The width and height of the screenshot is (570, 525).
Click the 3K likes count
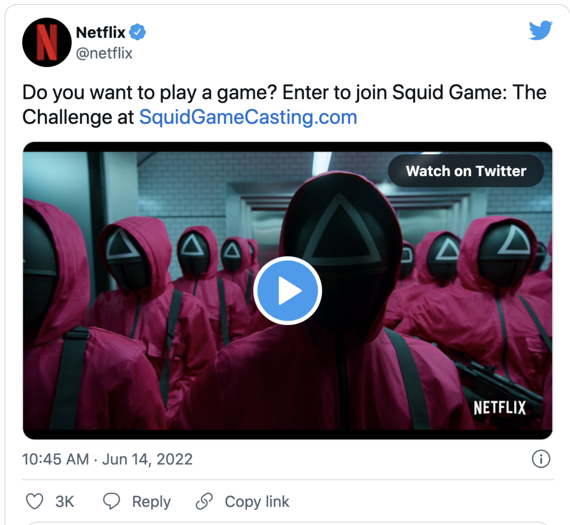click(x=65, y=502)
